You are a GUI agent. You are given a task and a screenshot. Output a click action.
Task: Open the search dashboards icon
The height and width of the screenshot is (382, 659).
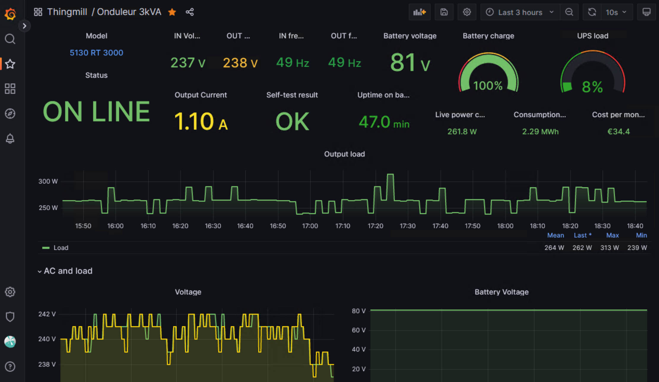tap(10, 39)
